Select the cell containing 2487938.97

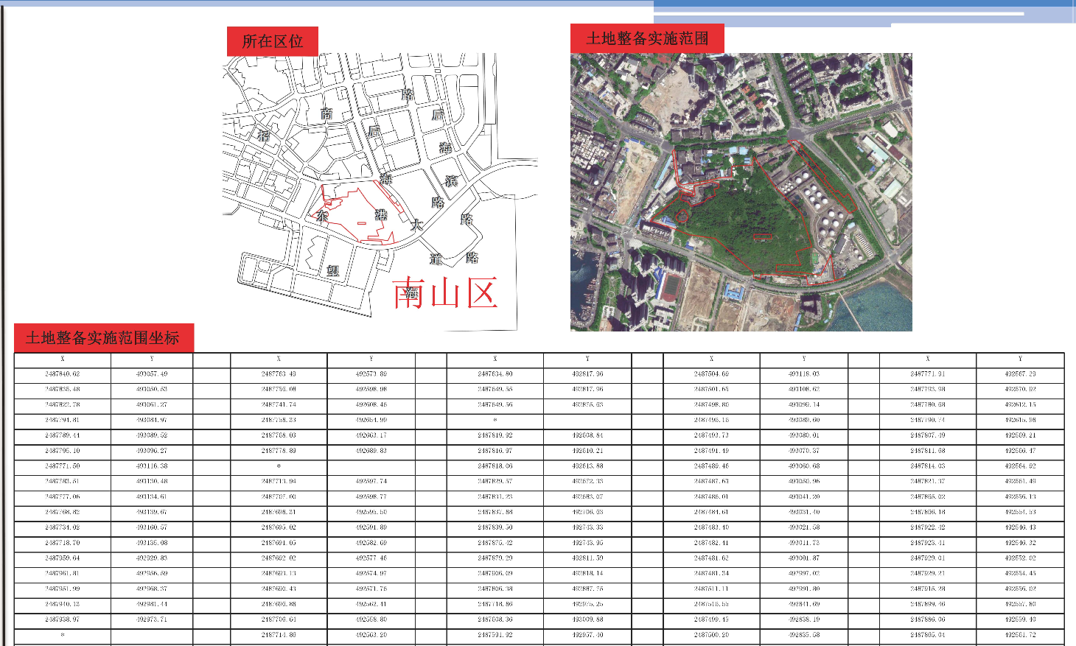pyautogui.click(x=63, y=619)
